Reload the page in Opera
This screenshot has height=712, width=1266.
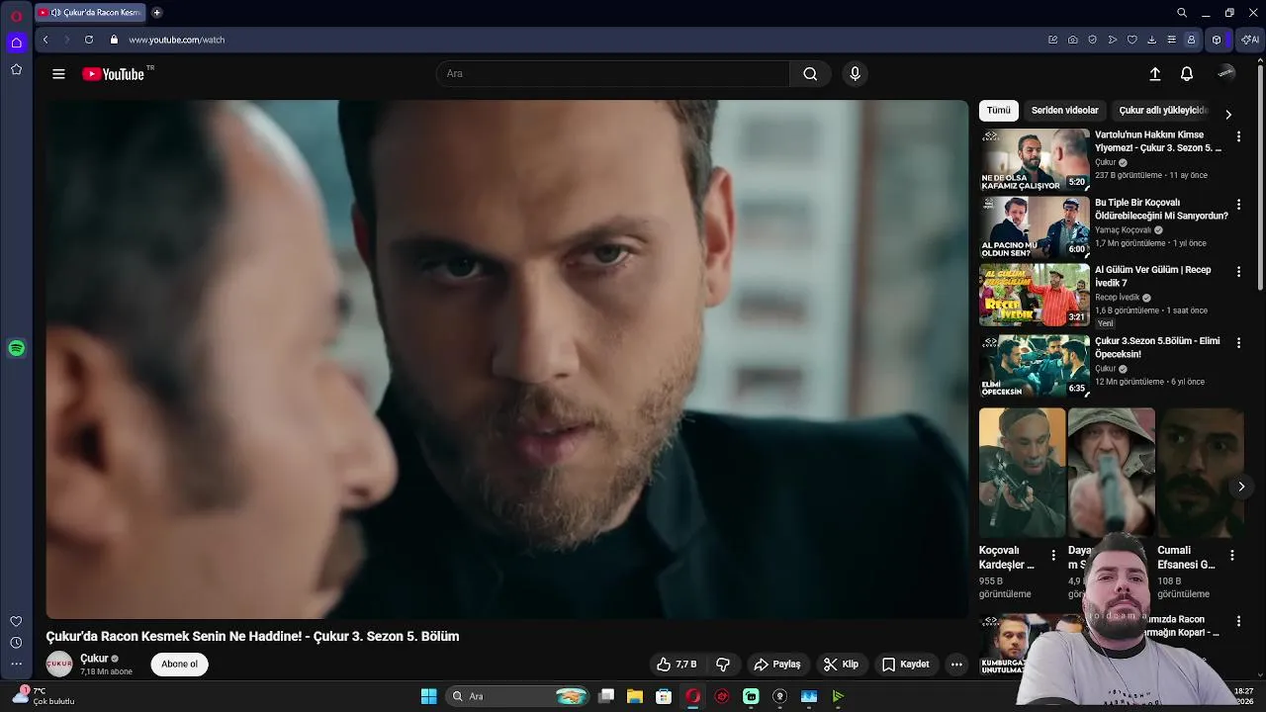click(x=88, y=40)
